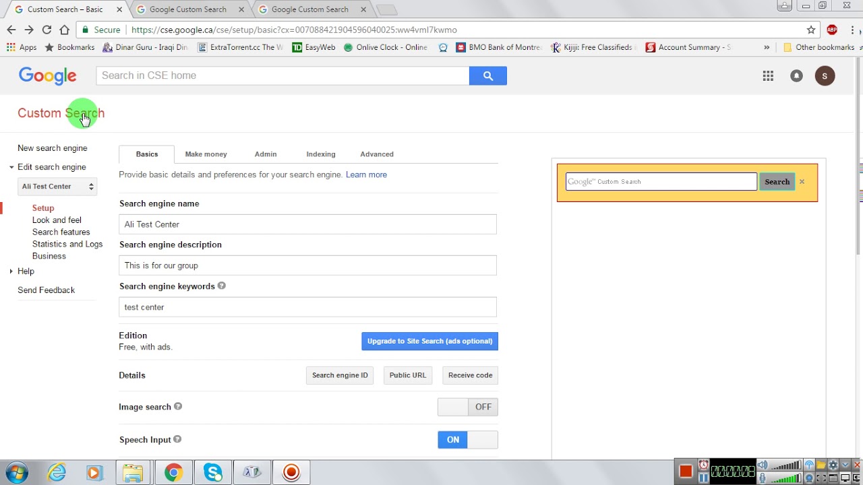Open Business in the sidebar

49,257
